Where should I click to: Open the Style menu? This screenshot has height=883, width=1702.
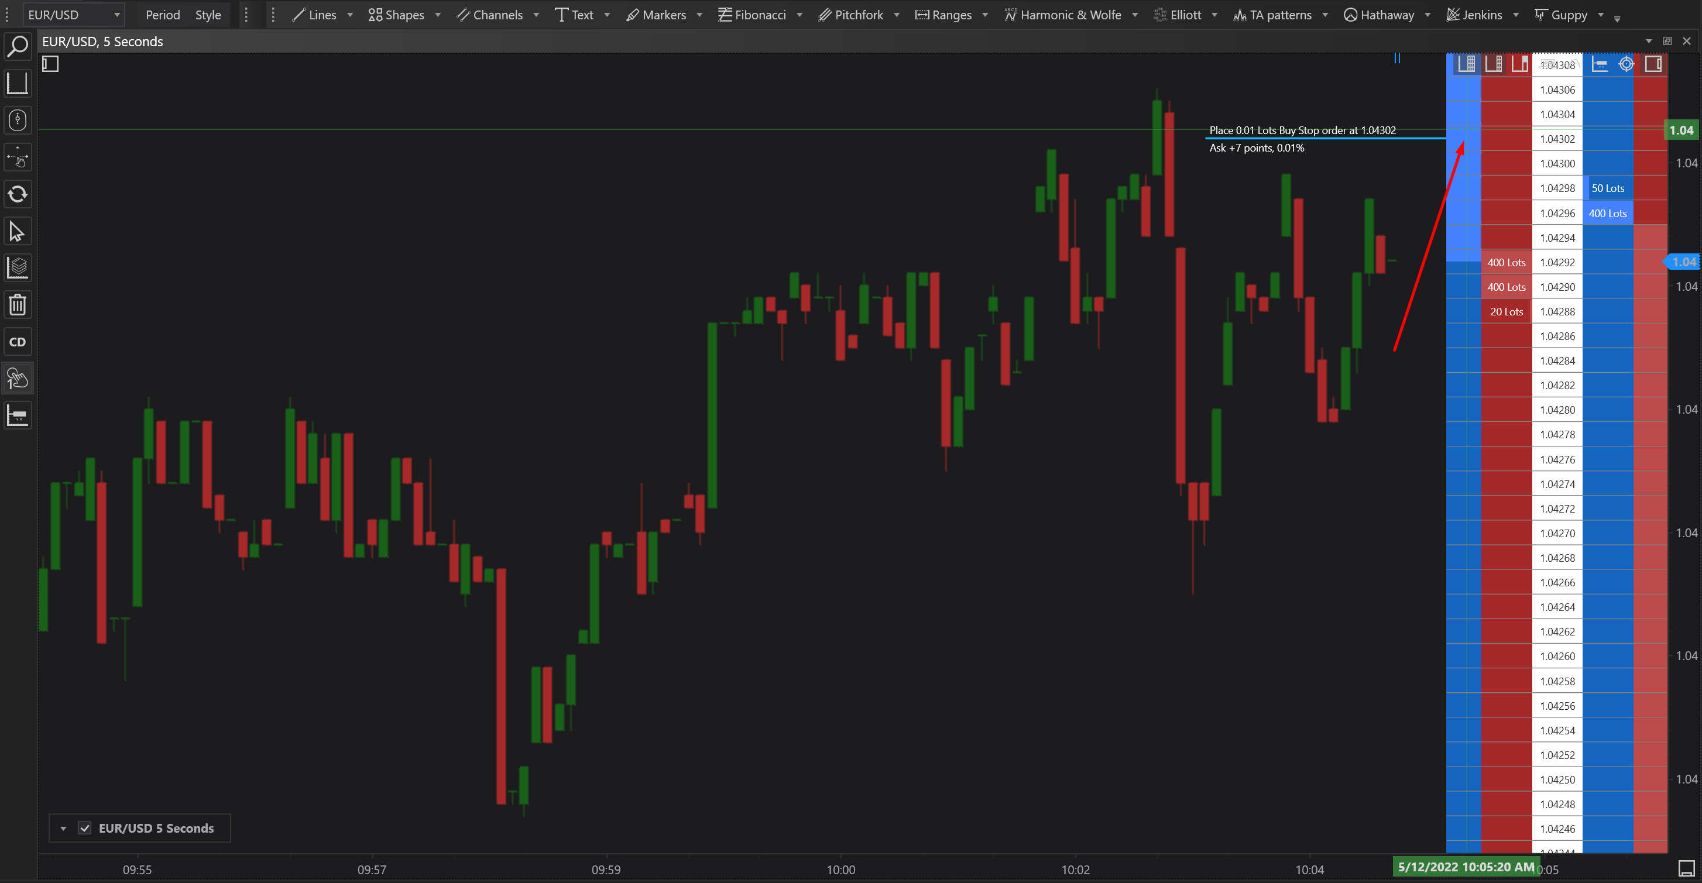(208, 15)
